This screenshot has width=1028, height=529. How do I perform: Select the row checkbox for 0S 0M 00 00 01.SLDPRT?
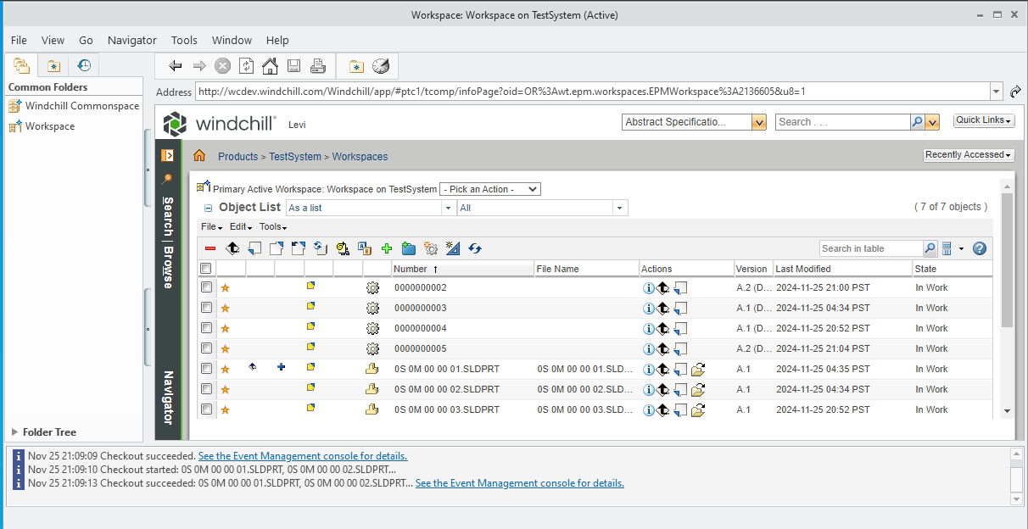pyautogui.click(x=206, y=369)
